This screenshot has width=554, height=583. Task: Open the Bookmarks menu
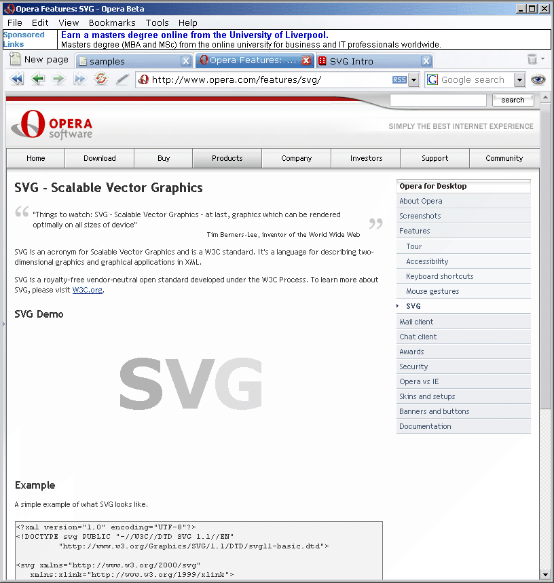(x=112, y=22)
